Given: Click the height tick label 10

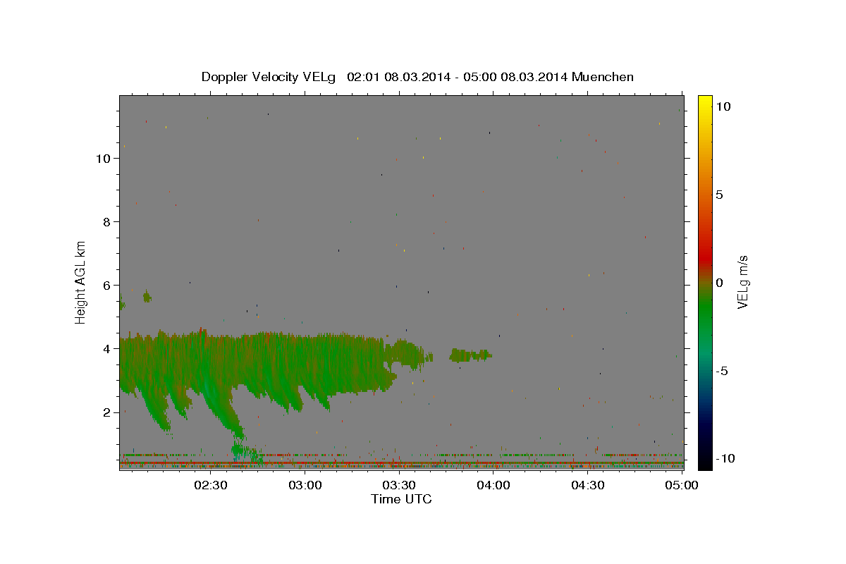Looking at the screenshot, I should [103, 158].
